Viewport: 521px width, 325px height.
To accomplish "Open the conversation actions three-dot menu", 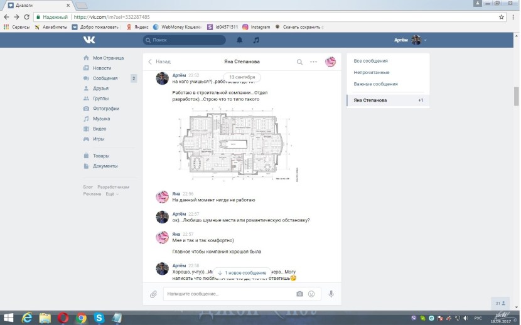I will point(313,62).
